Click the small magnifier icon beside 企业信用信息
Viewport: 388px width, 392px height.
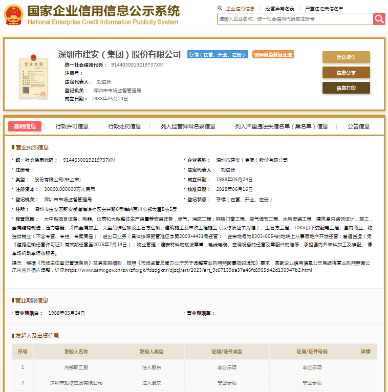[220, 8]
